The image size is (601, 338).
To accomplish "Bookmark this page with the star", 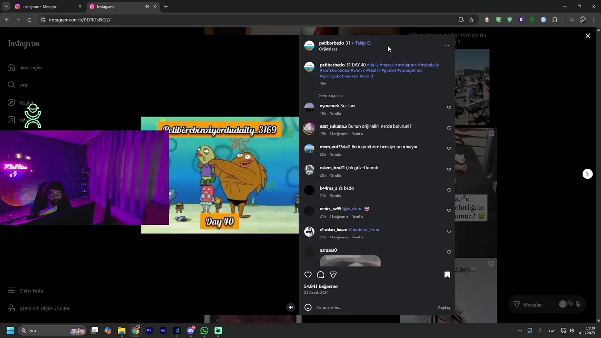I will (x=471, y=20).
